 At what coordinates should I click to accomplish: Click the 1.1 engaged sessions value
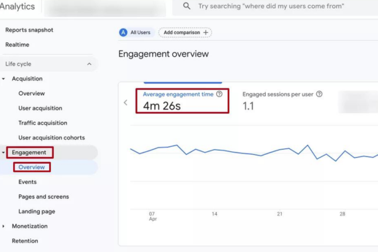click(x=248, y=106)
